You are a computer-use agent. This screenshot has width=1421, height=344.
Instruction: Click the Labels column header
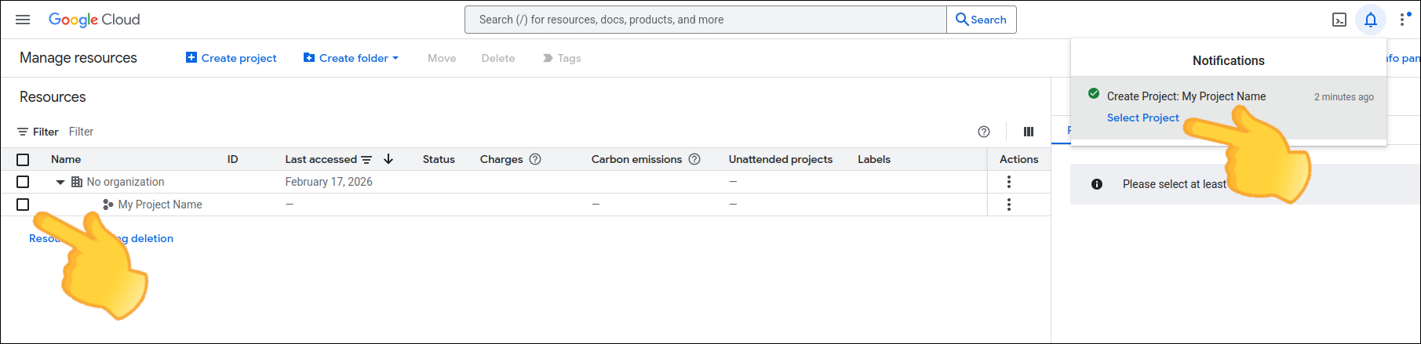[x=874, y=159]
